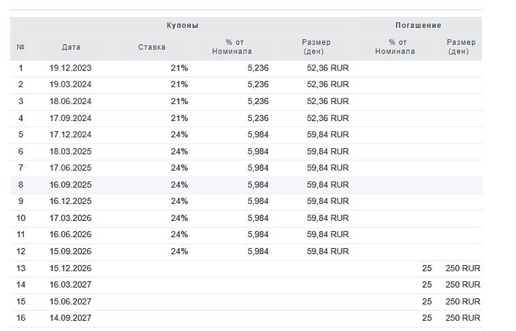Click the 5,236 value in row 4
This screenshot has width=516, height=331.
click(x=258, y=118)
